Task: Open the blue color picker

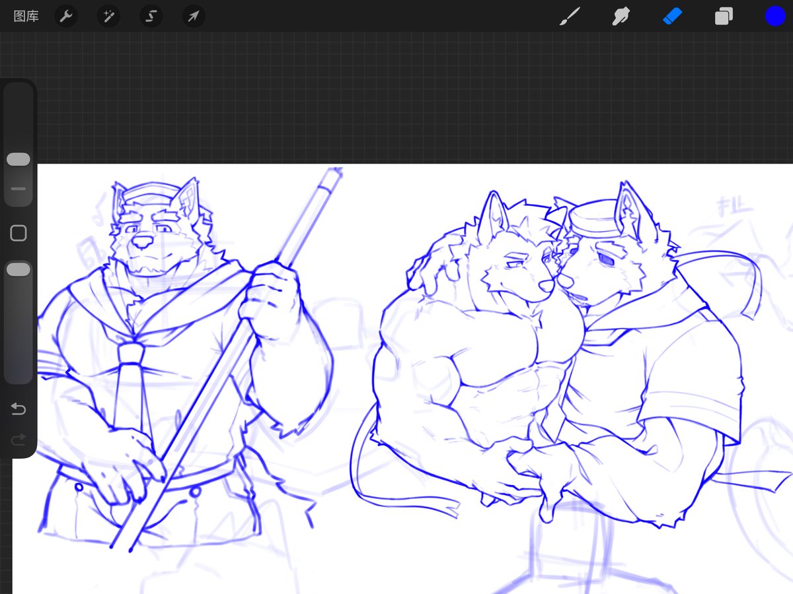Action: click(x=774, y=16)
